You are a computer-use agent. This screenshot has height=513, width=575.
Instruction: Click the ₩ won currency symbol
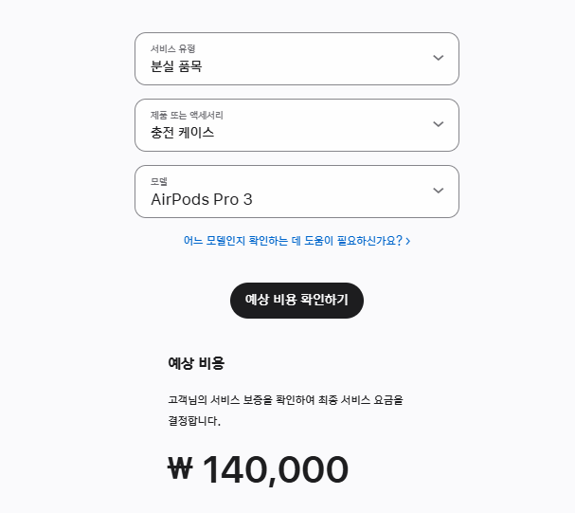[180, 469]
